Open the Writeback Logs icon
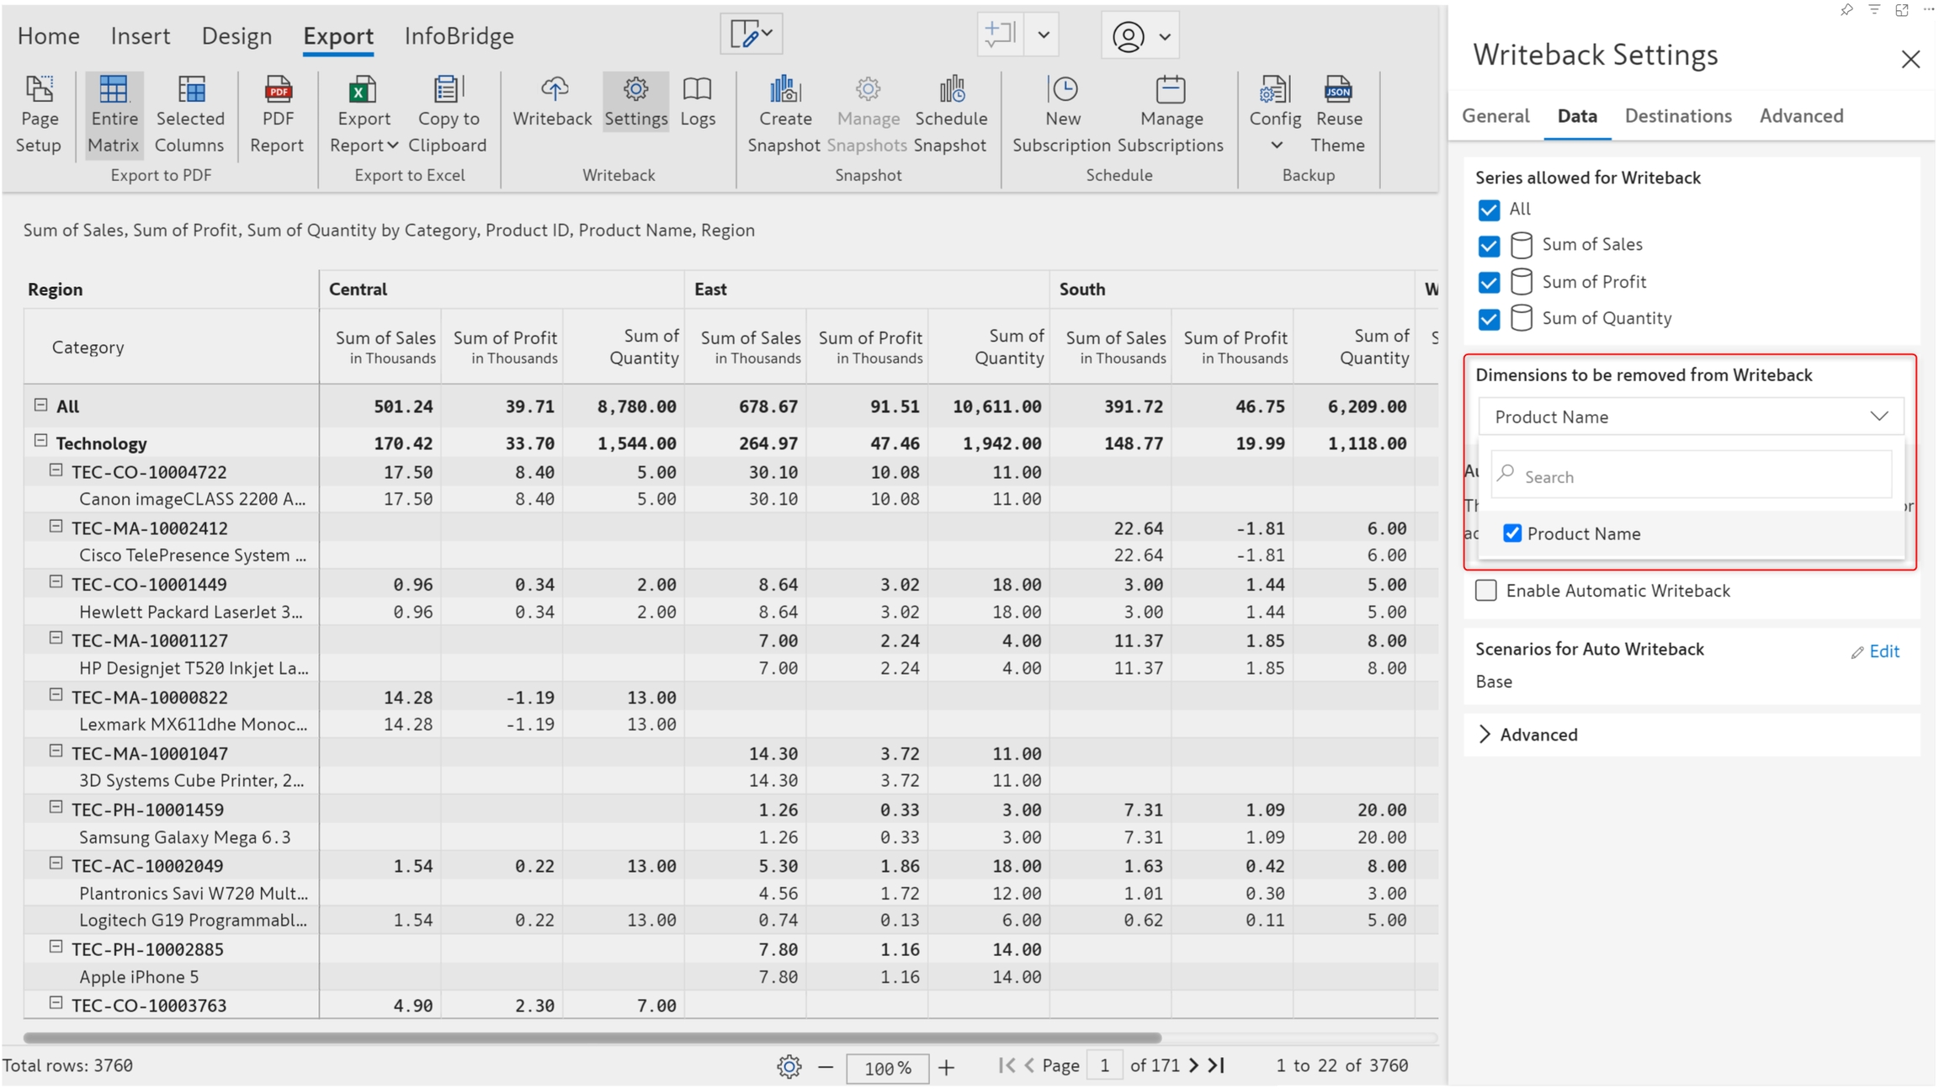This screenshot has width=1939, height=1089. pyautogui.click(x=697, y=91)
